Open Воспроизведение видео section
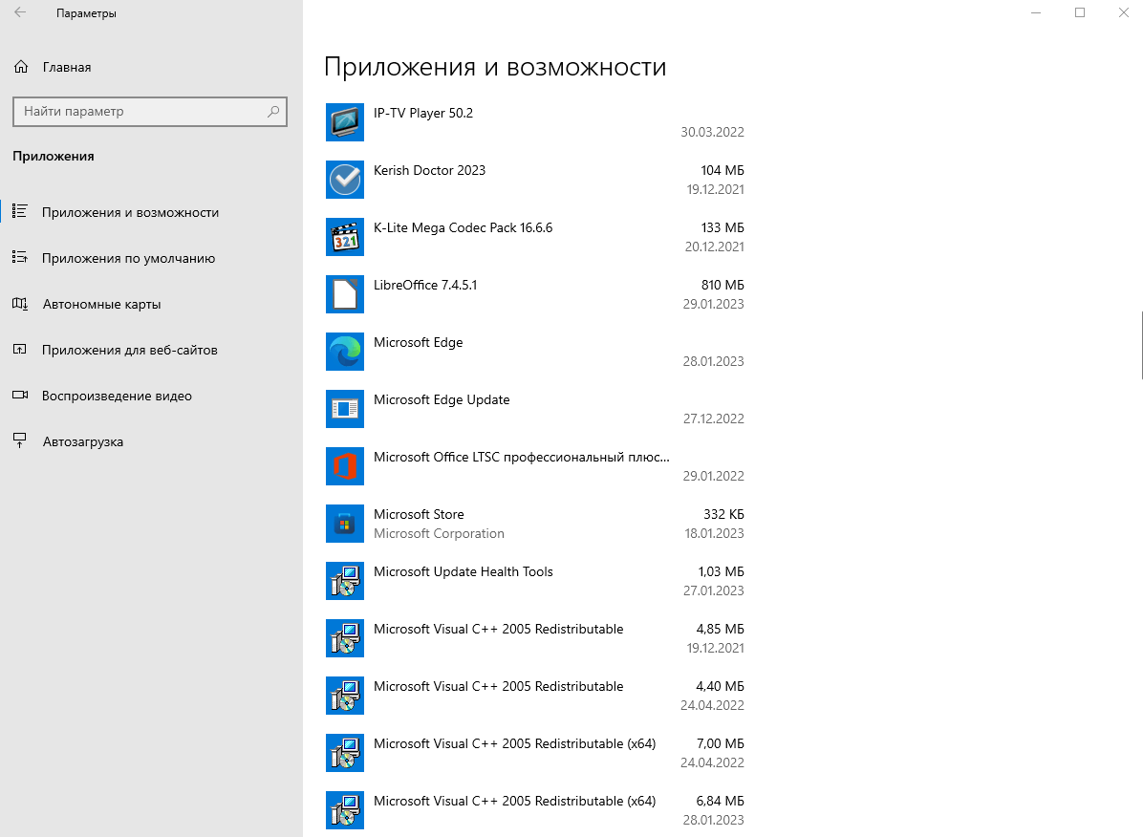This screenshot has width=1143, height=837. point(151,396)
